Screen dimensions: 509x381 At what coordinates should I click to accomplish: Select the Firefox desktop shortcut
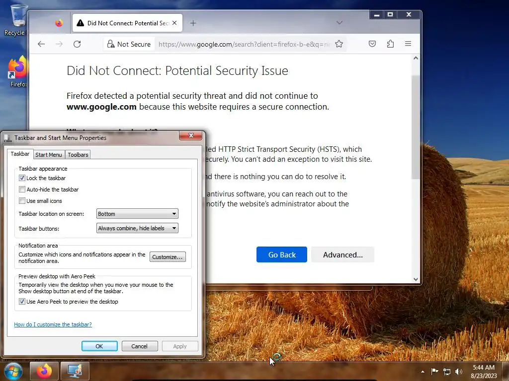[18, 71]
